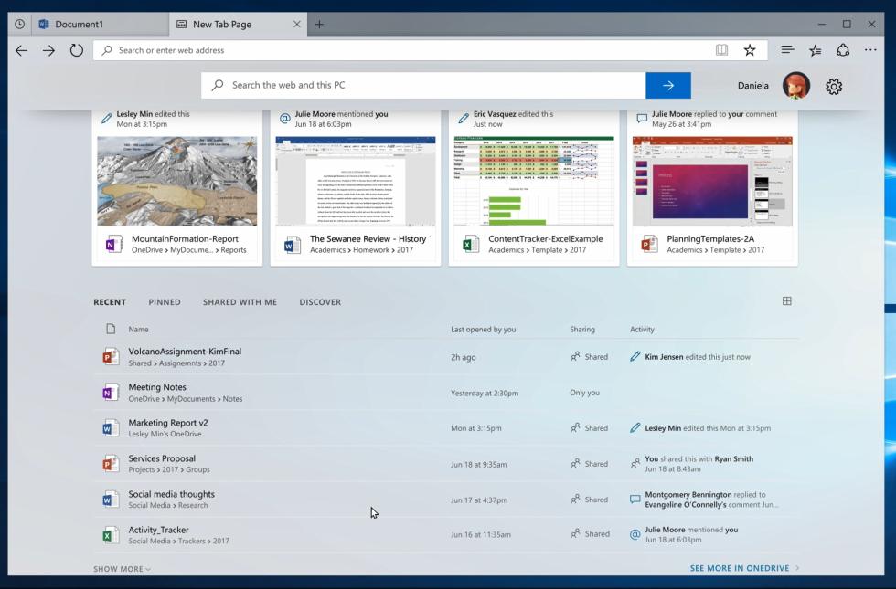Open the Hub icon in toolbar
The height and width of the screenshot is (589, 896).
coord(787,50)
